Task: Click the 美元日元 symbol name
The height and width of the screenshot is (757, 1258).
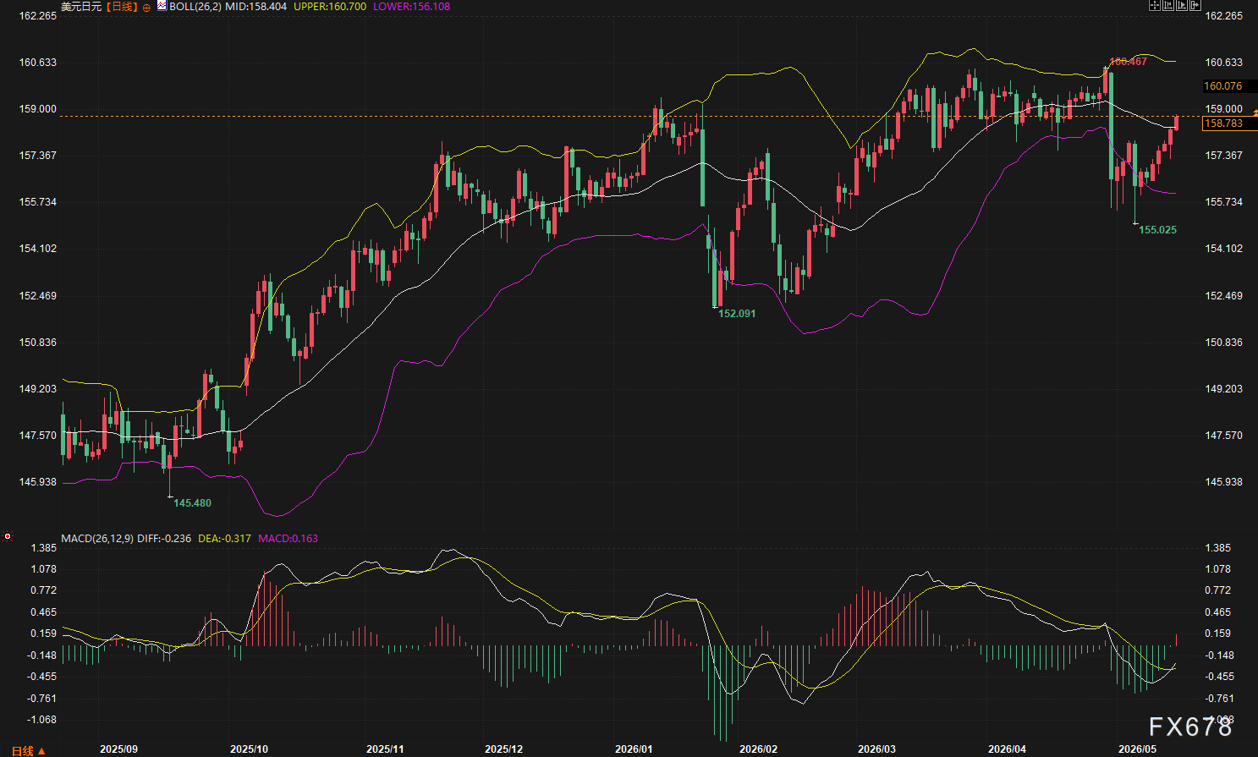Action: click(81, 7)
